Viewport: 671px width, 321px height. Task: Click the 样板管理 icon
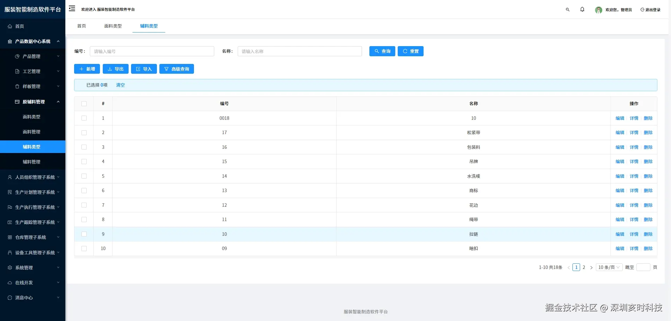pyautogui.click(x=17, y=86)
